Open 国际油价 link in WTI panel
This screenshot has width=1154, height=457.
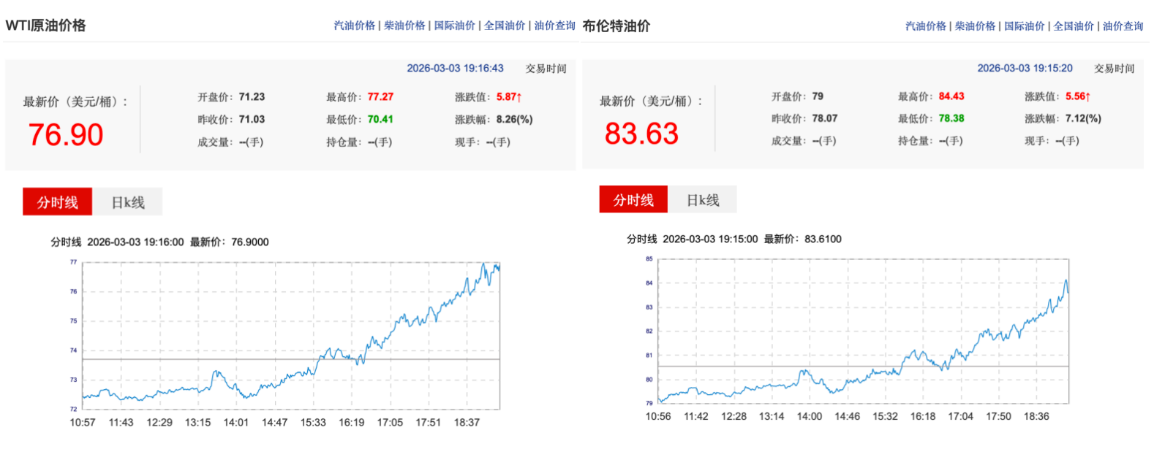[x=454, y=26]
